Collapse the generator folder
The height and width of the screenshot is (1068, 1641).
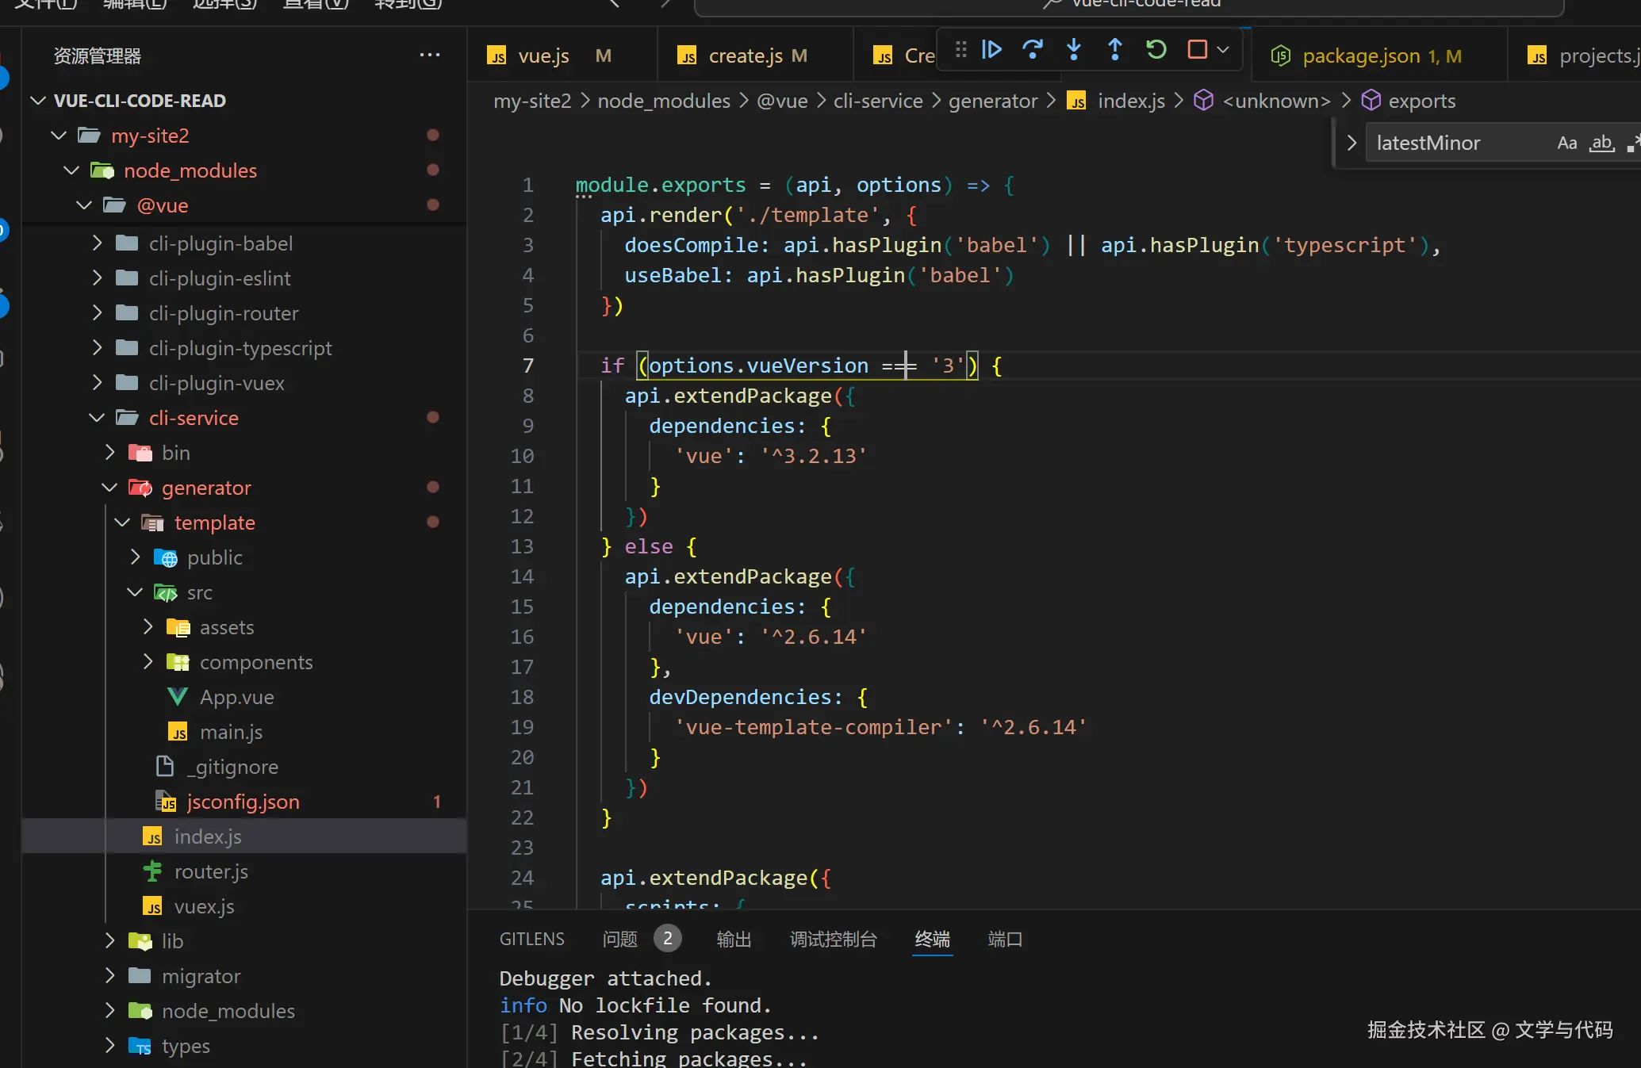click(x=206, y=488)
